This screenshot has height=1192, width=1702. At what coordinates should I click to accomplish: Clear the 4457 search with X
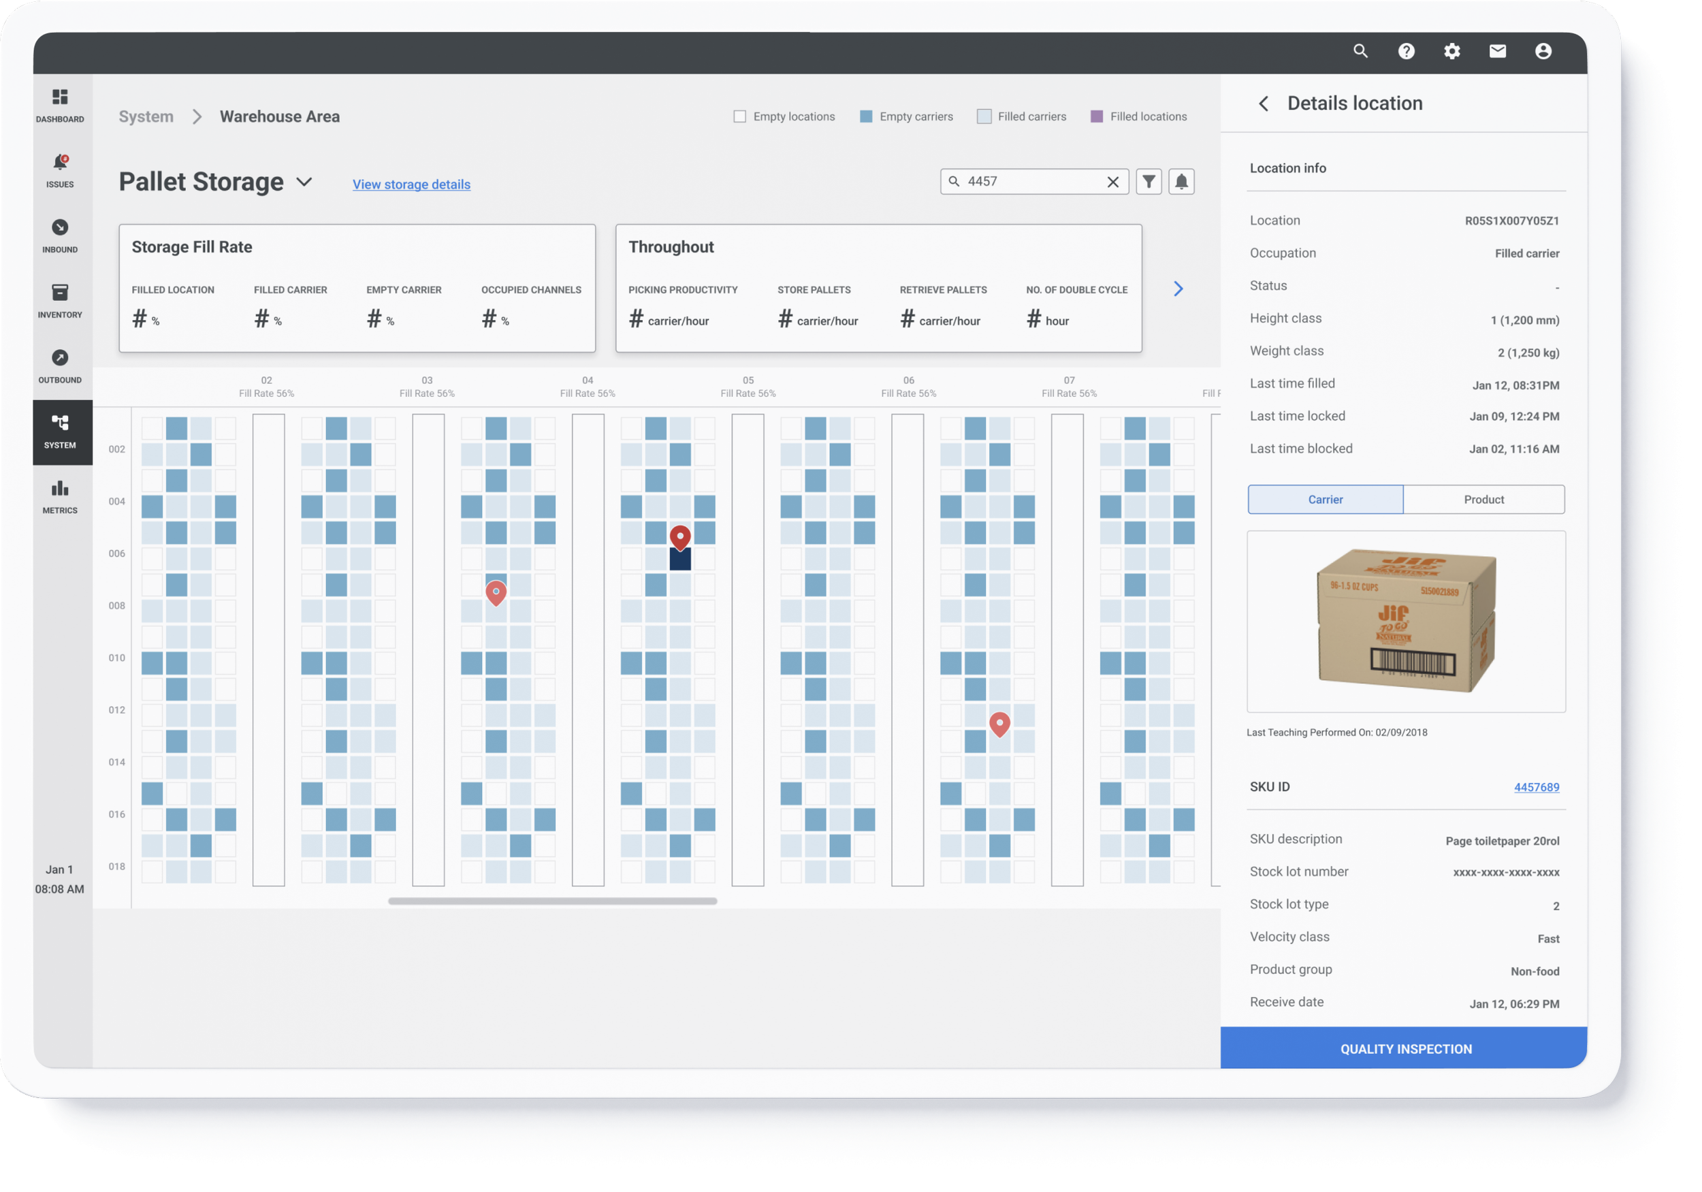click(1112, 182)
